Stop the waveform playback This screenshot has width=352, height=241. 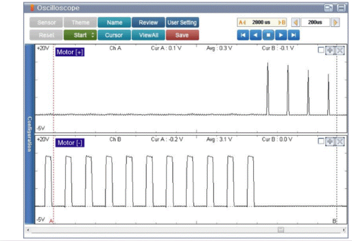pos(268,35)
